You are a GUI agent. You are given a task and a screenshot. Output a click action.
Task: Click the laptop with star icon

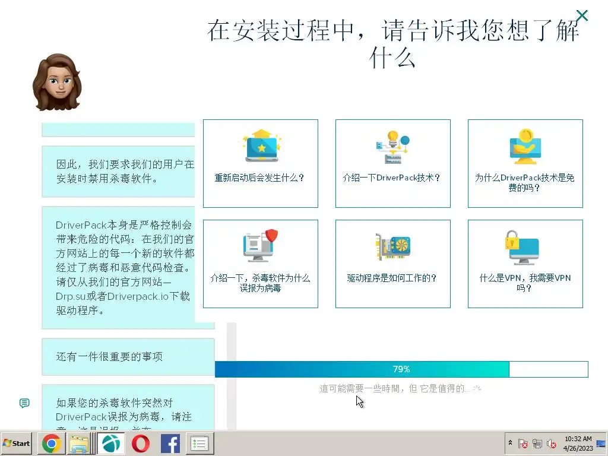[262, 145]
